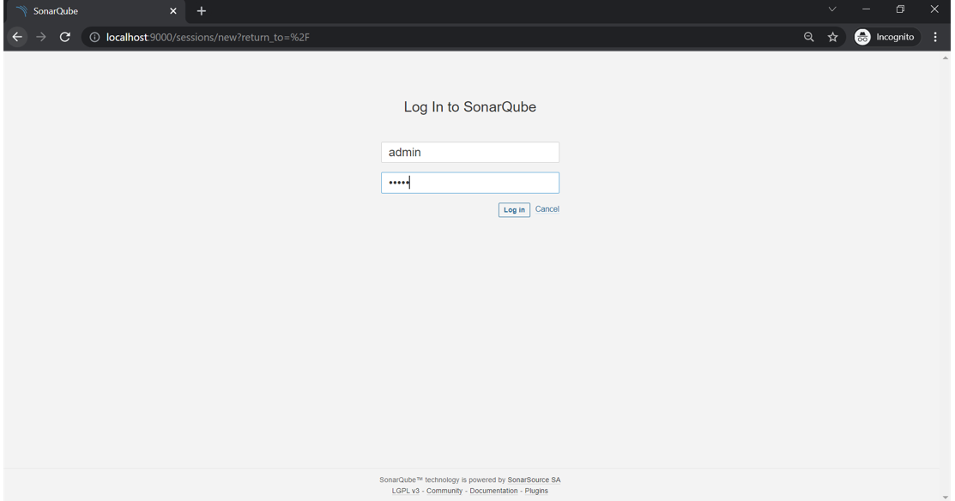955x501 pixels.
Task: Open the LGPL v3 license link
Action: point(406,491)
